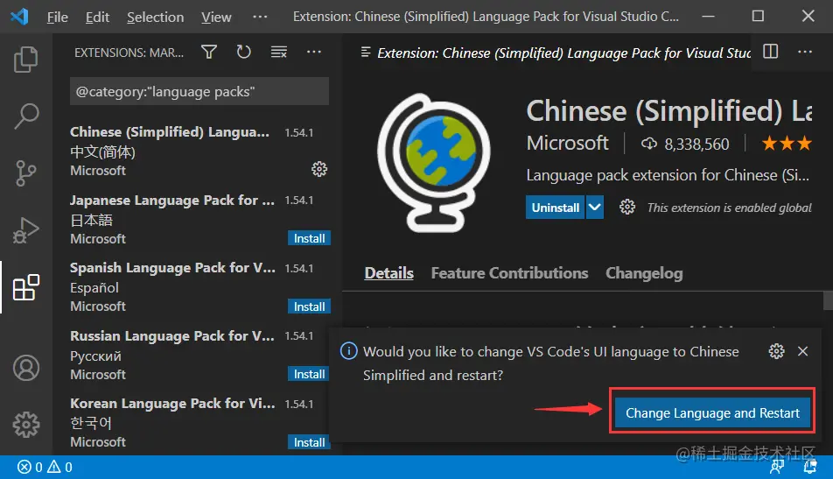The width and height of the screenshot is (833, 479).
Task: Open the manage gear next to Uninstall
Action: tap(626, 207)
